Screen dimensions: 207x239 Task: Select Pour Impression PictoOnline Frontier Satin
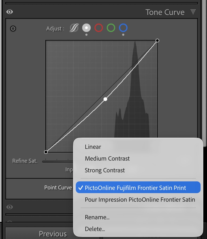coord(140,200)
